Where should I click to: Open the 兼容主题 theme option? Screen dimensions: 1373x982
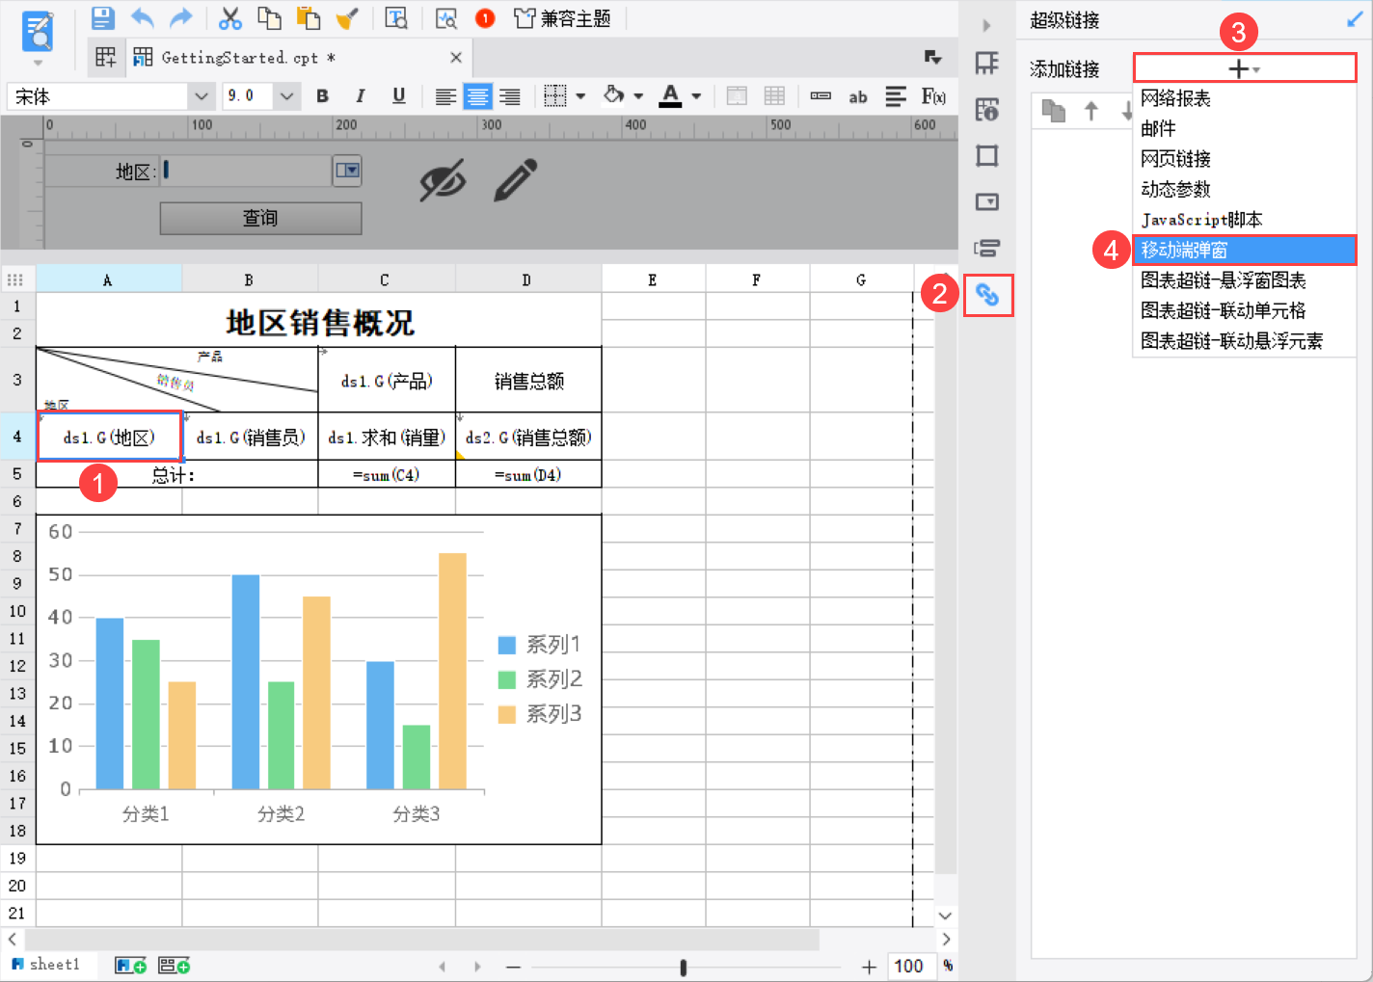(563, 17)
